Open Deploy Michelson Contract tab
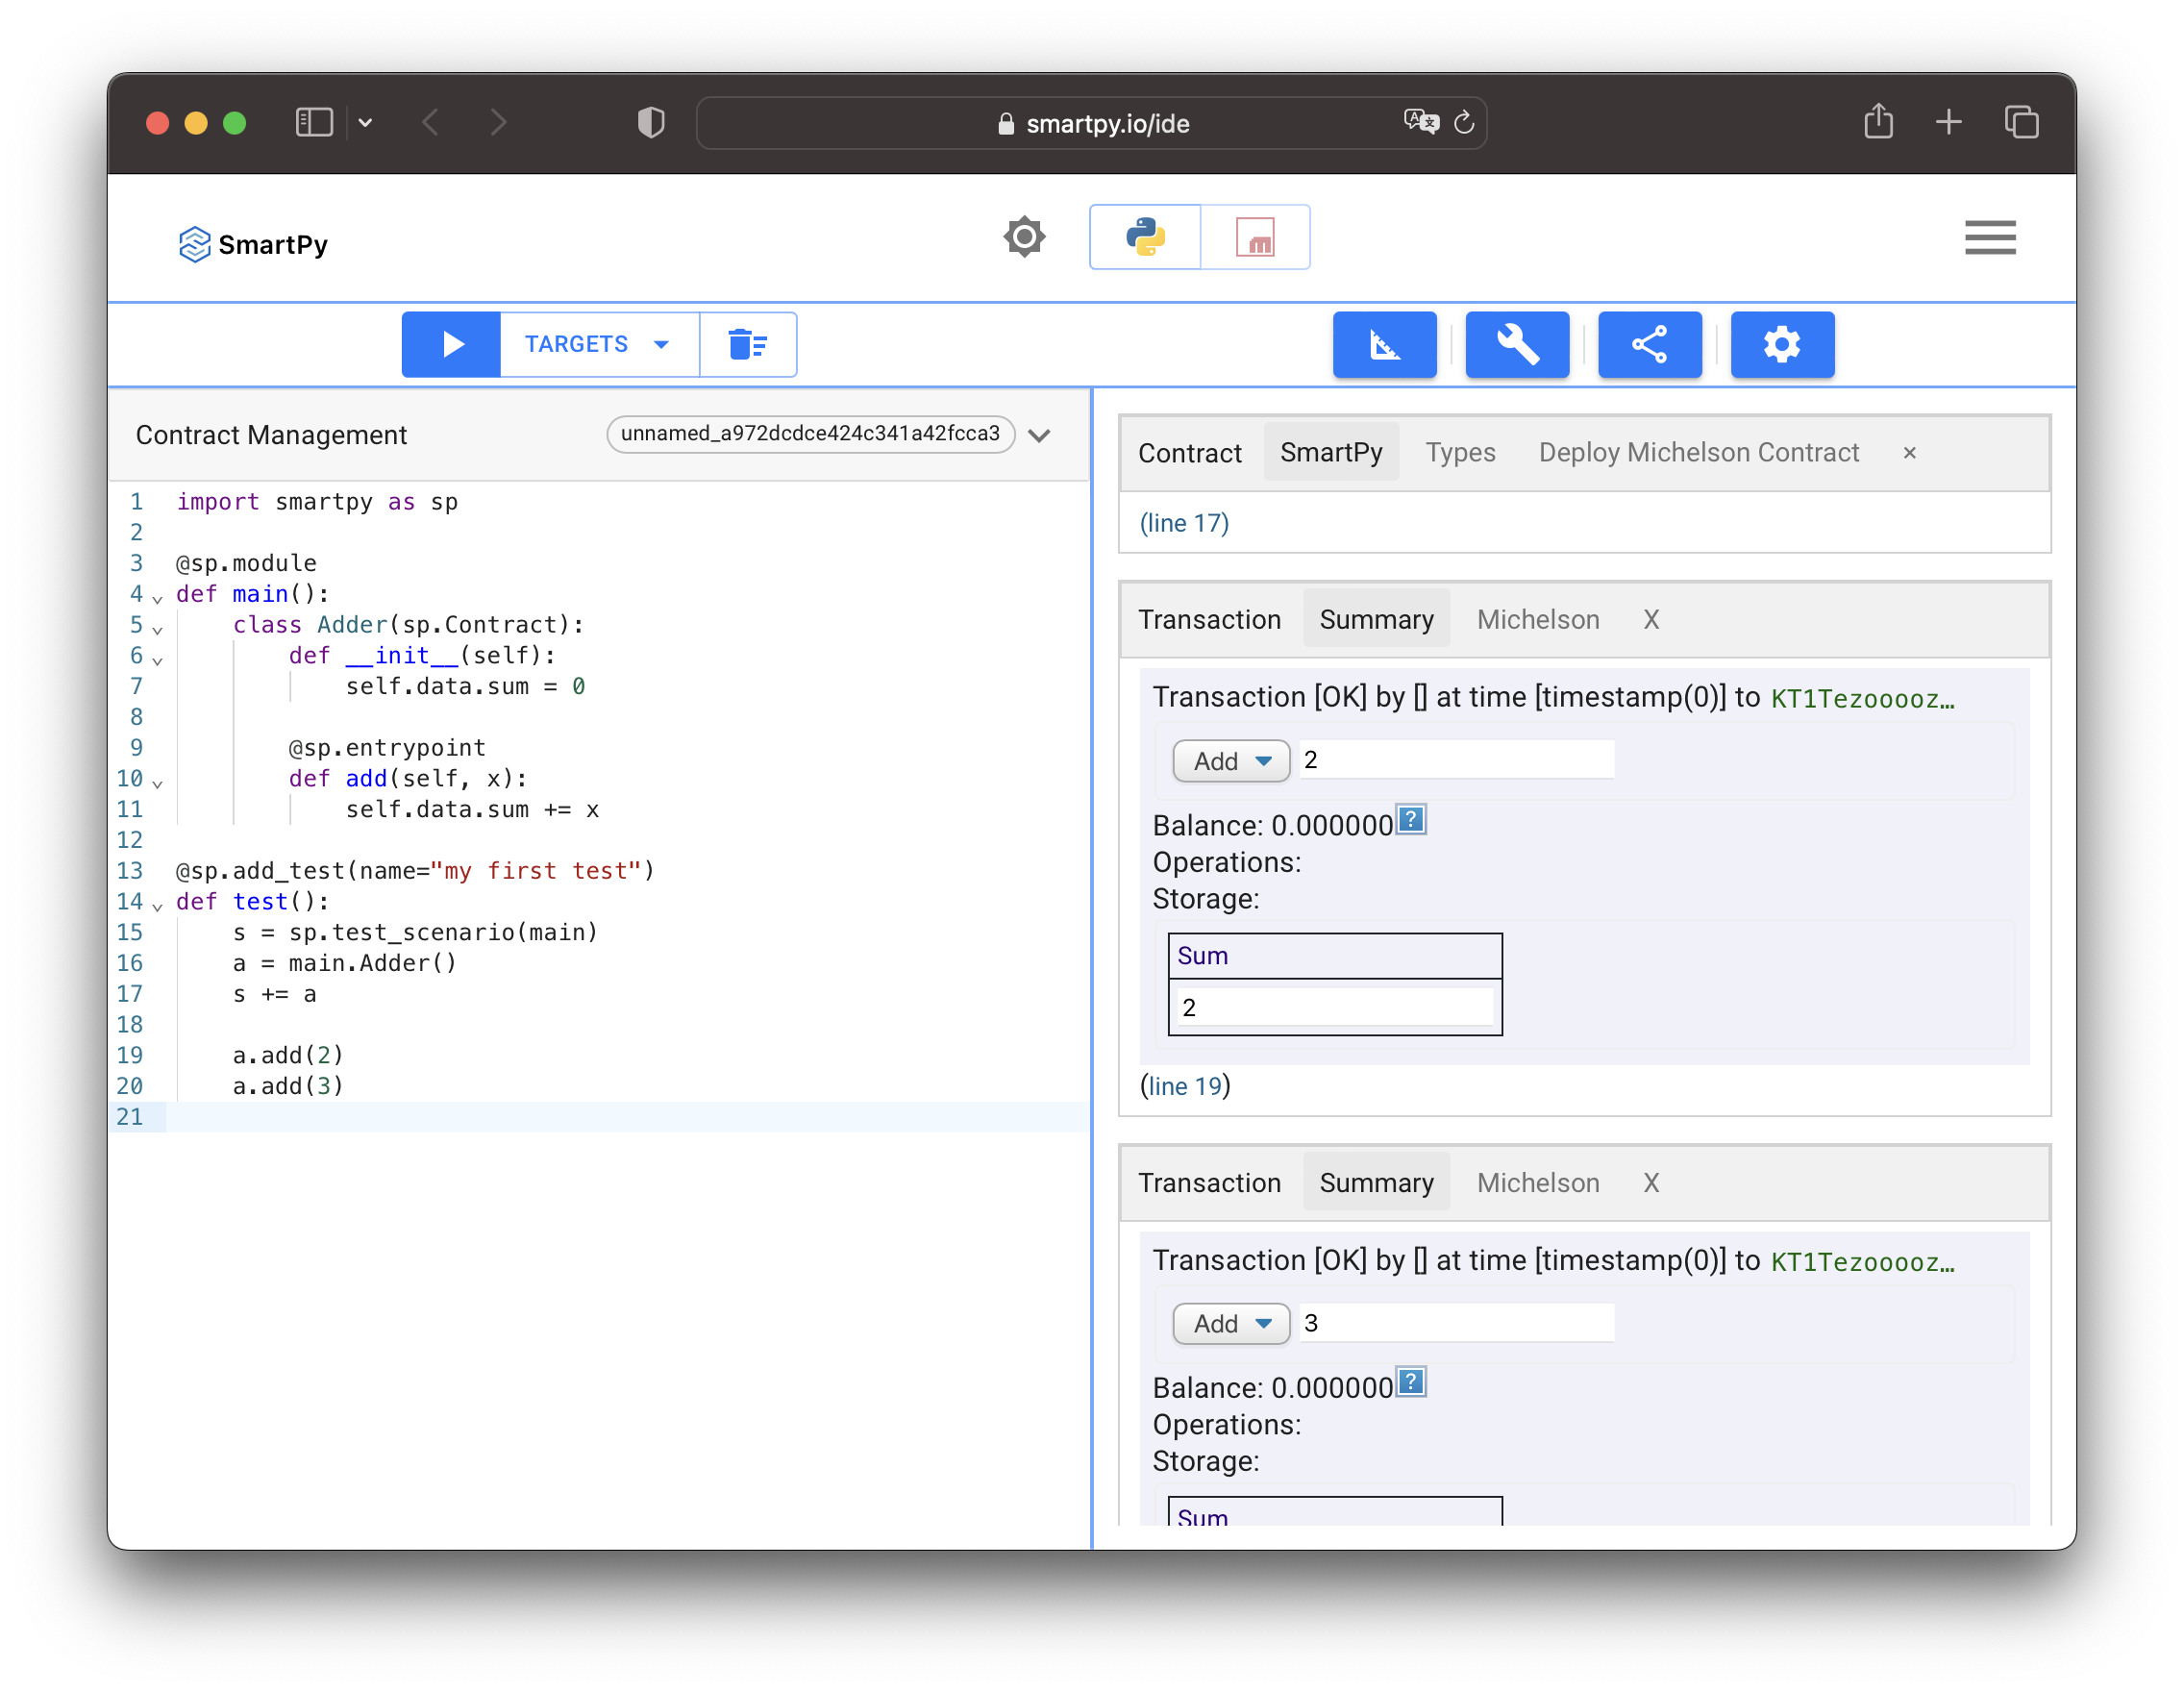The width and height of the screenshot is (2184, 1692). coord(1698,452)
